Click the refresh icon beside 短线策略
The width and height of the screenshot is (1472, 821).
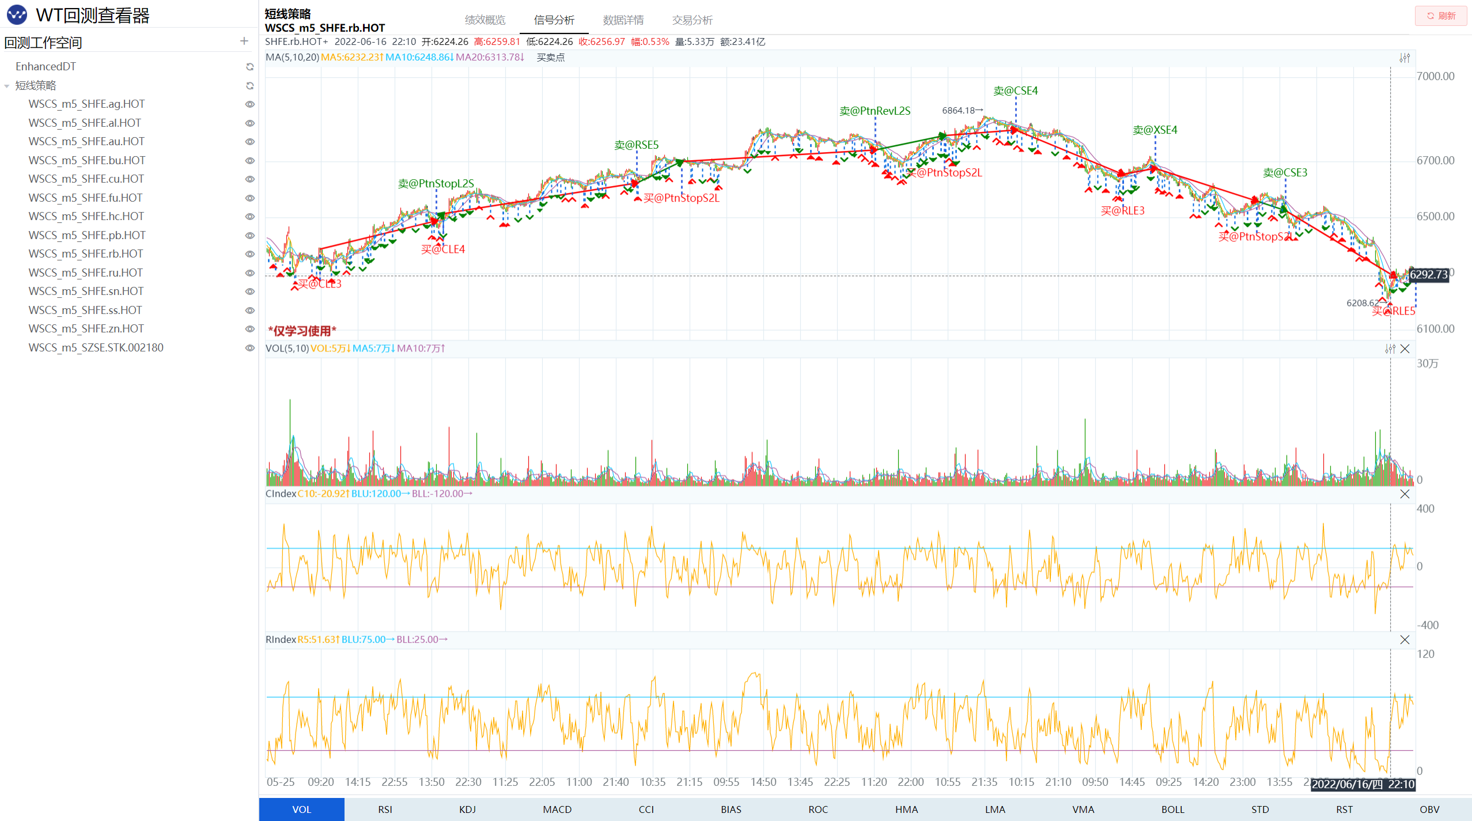249,86
